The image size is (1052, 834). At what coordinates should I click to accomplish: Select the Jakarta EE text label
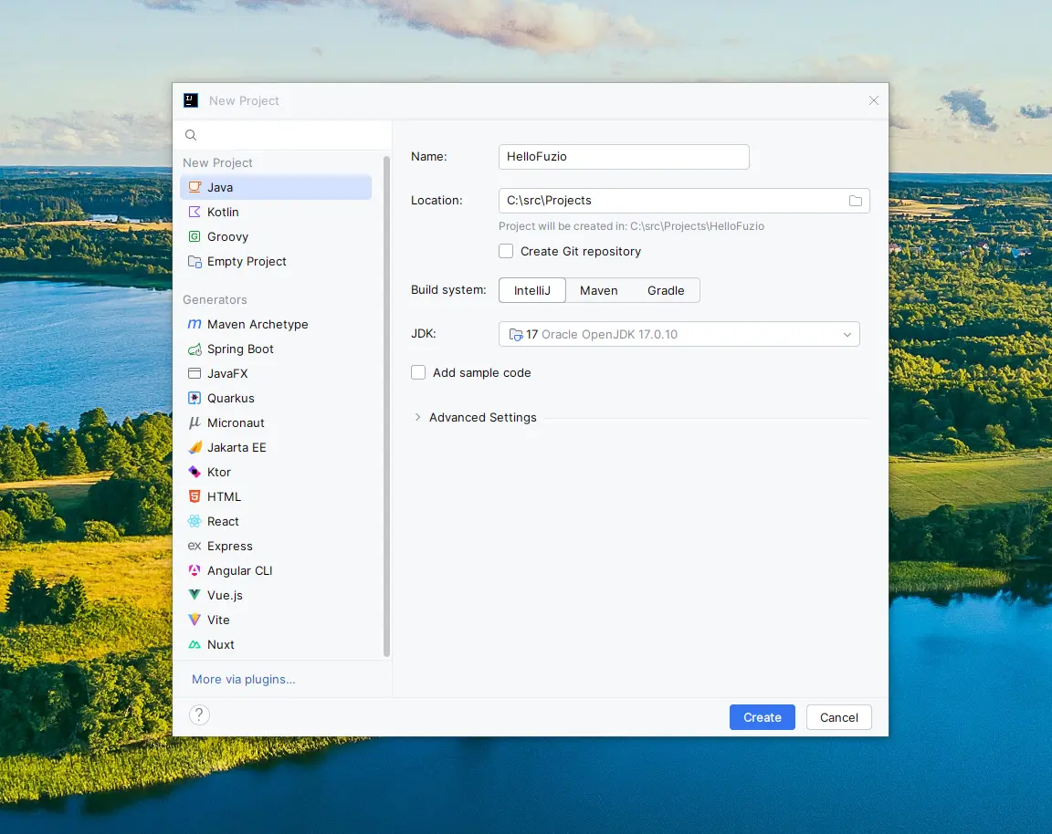tap(237, 447)
